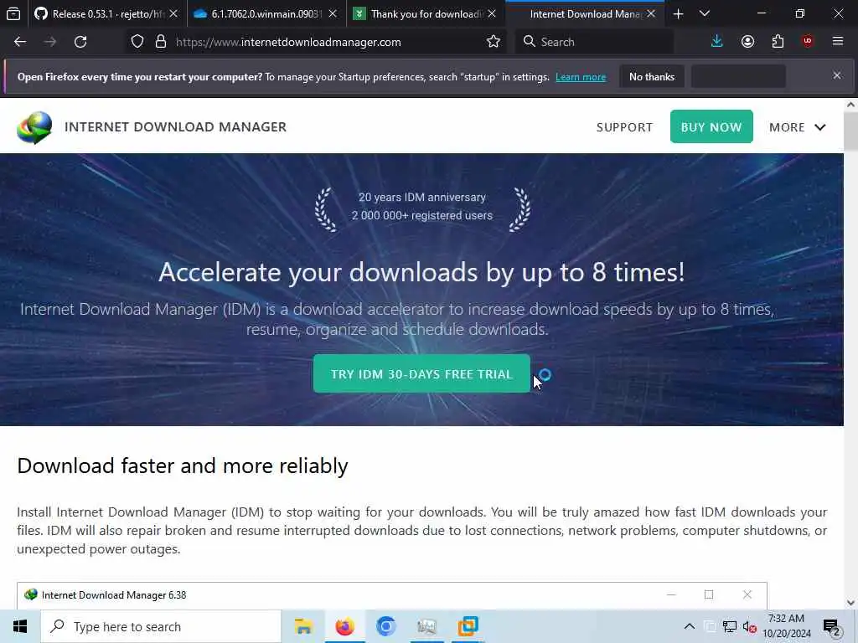Close the 6.1.7062.0.winmain tab
Viewport: 858px width, 643px height.
click(333, 13)
